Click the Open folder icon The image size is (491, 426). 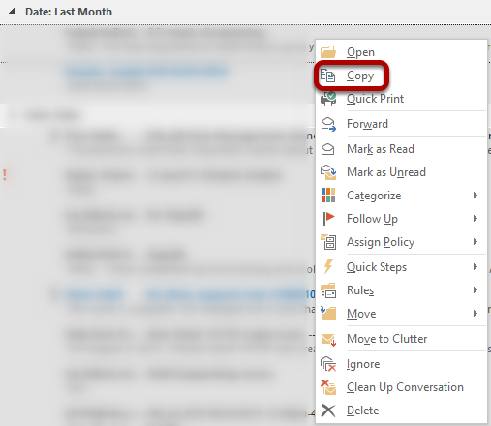[x=328, y=52]
